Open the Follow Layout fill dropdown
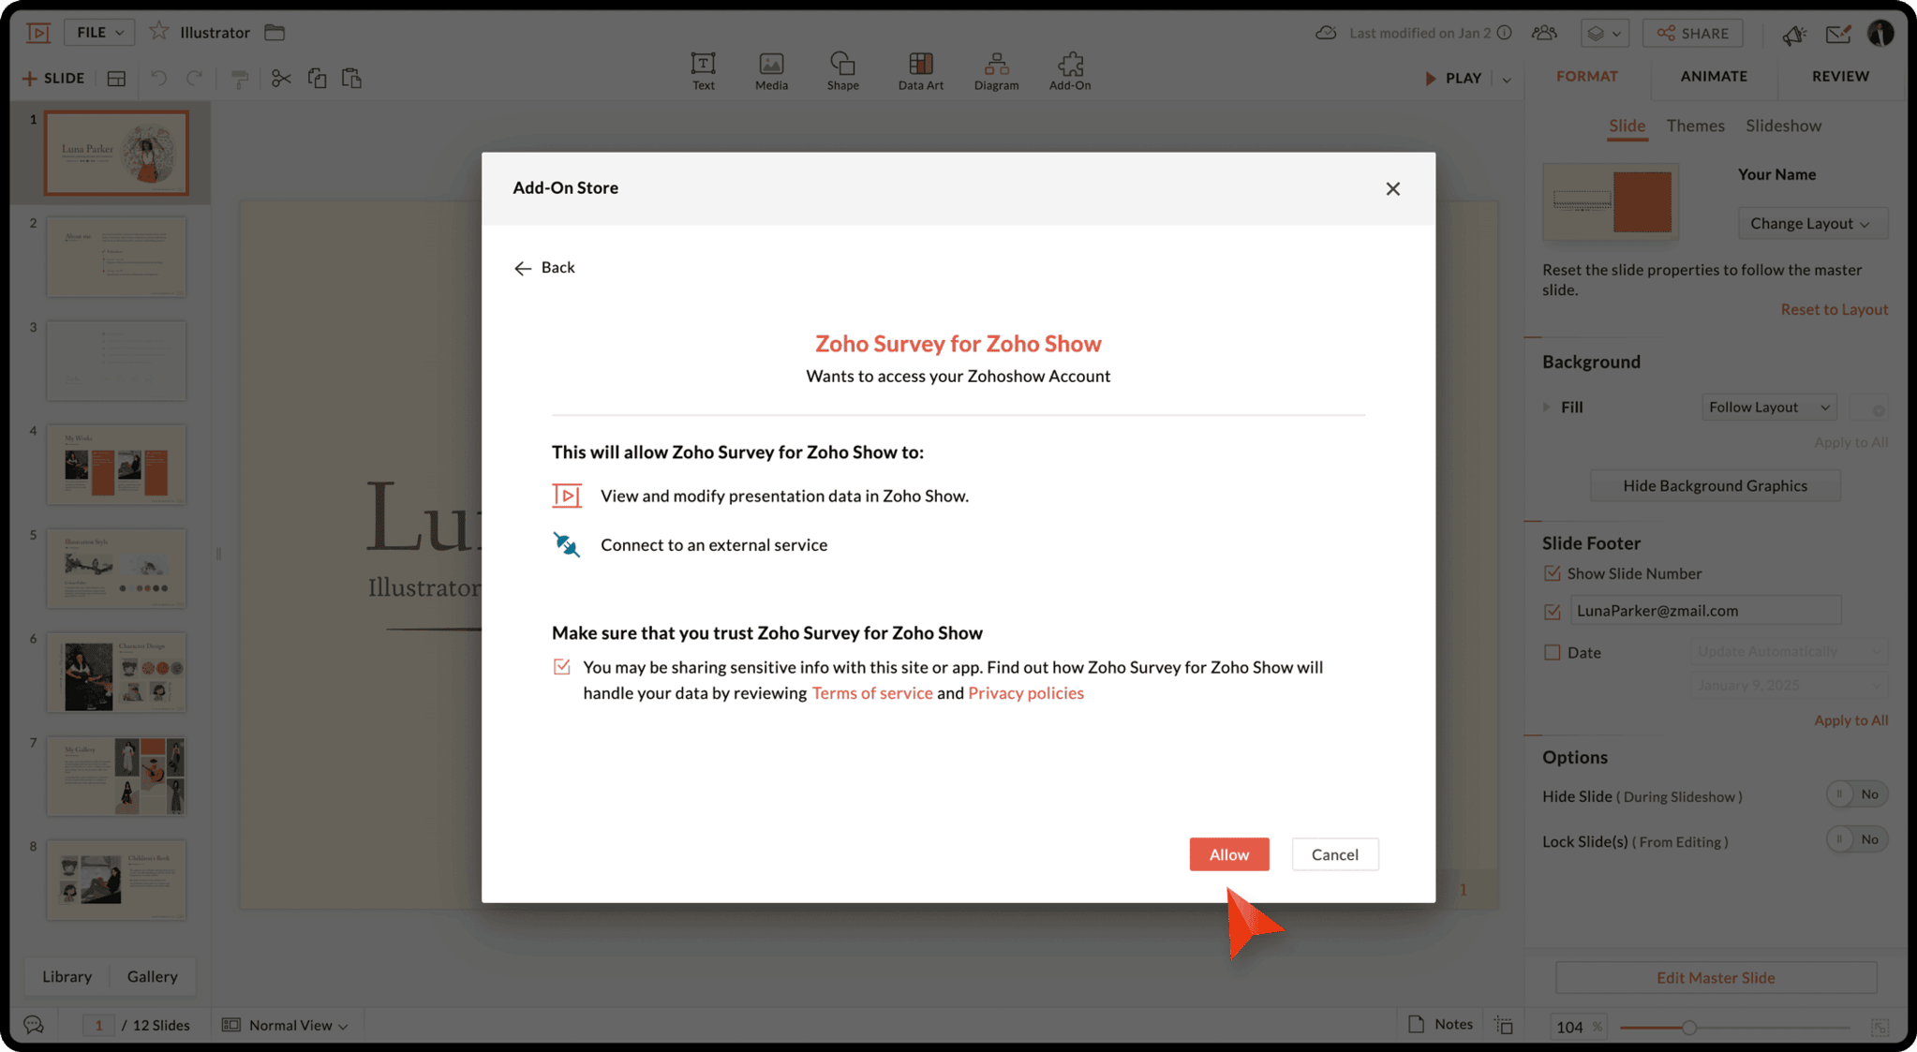1917x1052 pixels. (x=1768, y=407)
